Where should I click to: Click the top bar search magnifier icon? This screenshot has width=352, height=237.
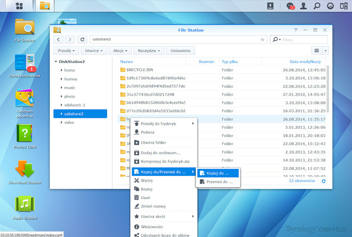(x=317, y=6)
